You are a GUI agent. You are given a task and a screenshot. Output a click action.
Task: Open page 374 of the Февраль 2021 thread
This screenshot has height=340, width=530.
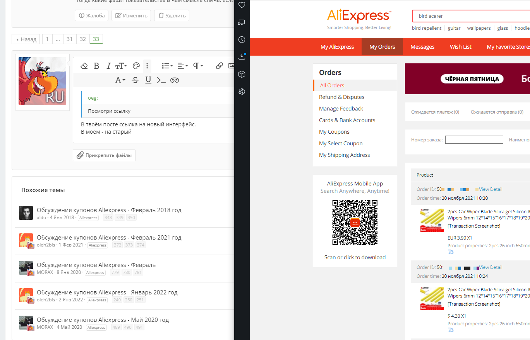point(141,245)
